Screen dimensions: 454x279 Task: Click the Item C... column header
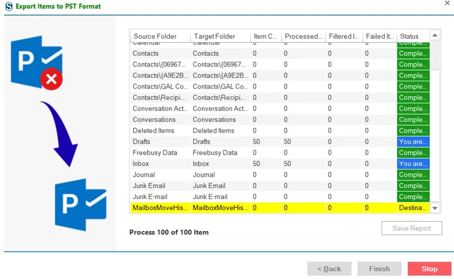(266, 36)
